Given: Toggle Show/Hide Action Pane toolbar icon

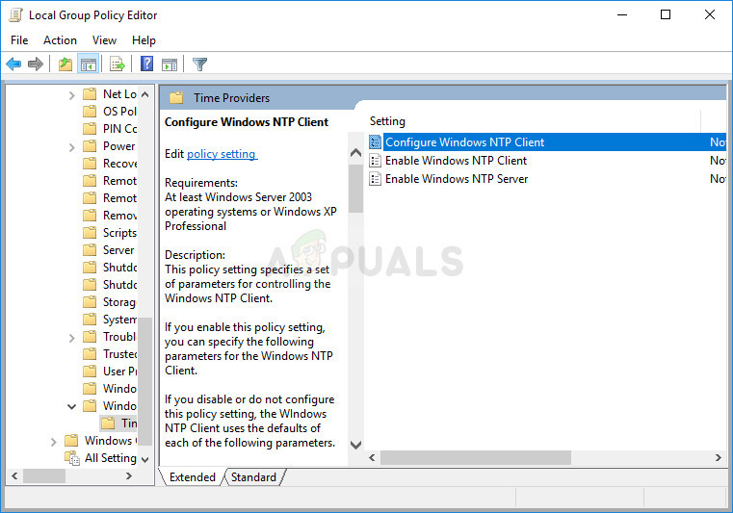Looking at the screenshot, I should 170,64.
